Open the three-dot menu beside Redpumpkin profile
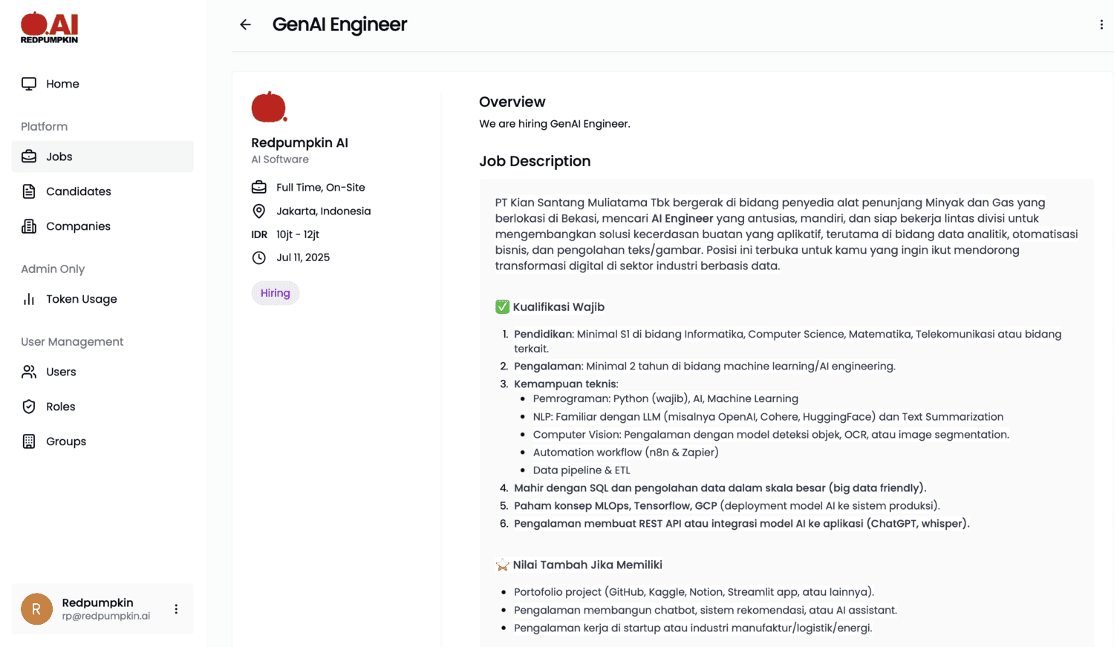The height and width of the screenshot is (647, 1114). (x=176, y=608)
